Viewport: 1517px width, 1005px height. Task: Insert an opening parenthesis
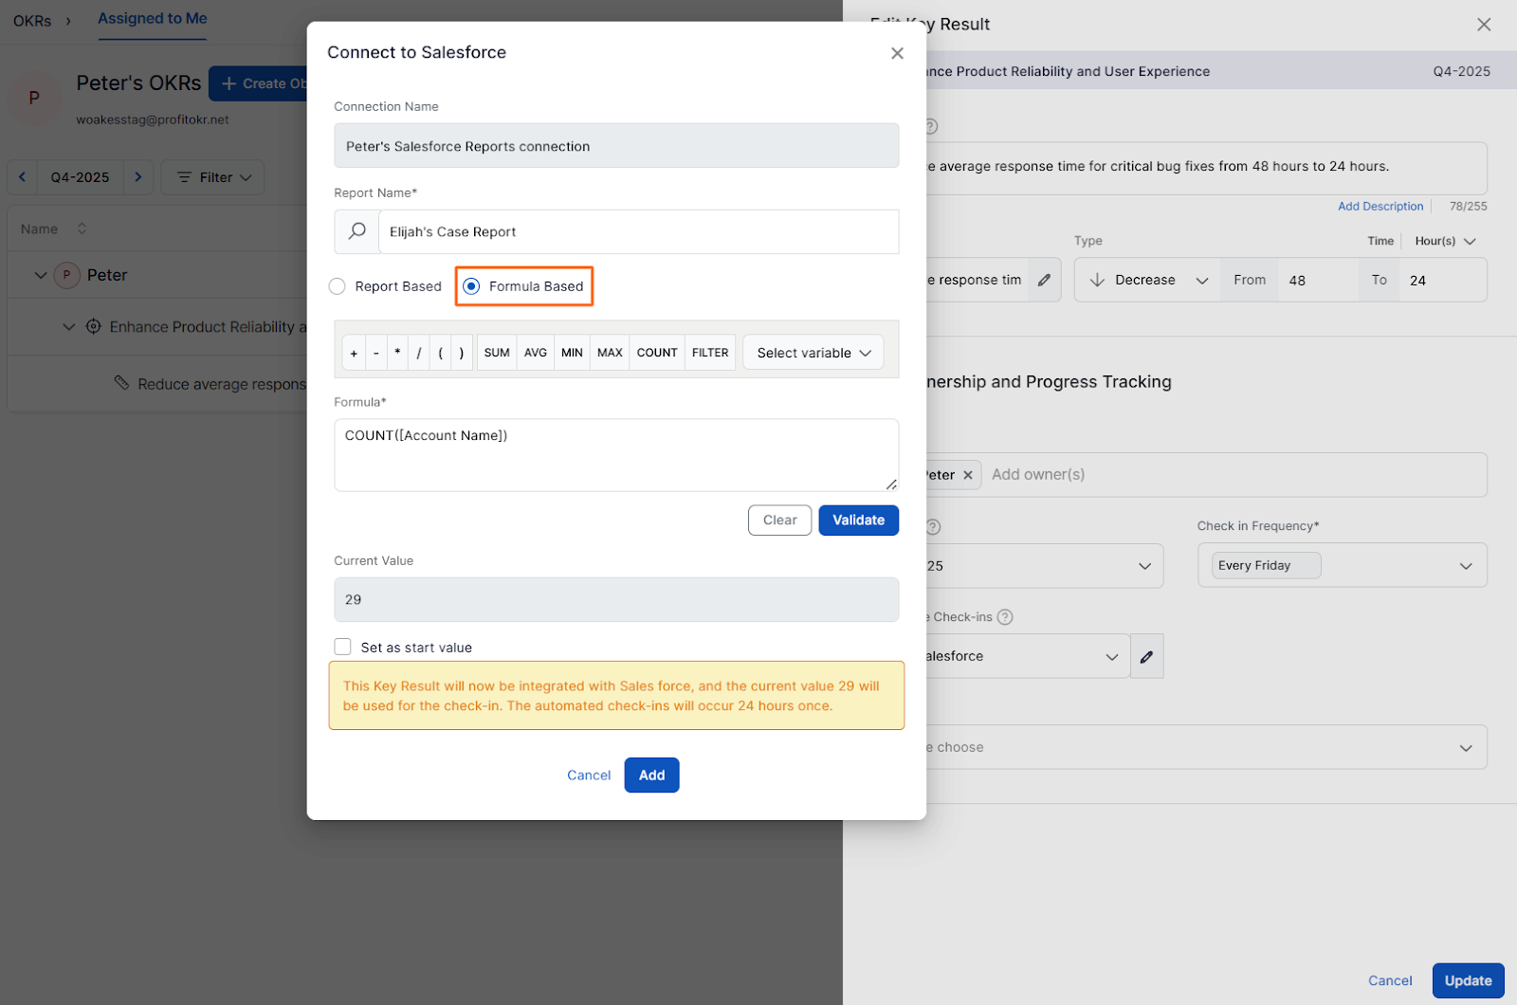(x=440, y=353)
